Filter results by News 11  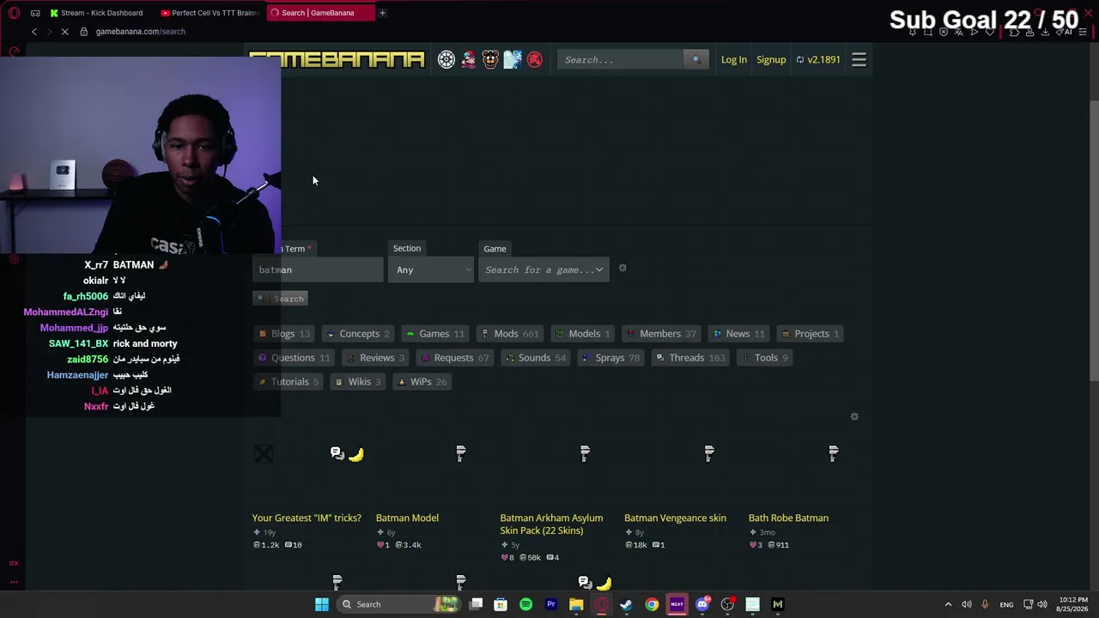pyautogui.click(x=738, y=334)
